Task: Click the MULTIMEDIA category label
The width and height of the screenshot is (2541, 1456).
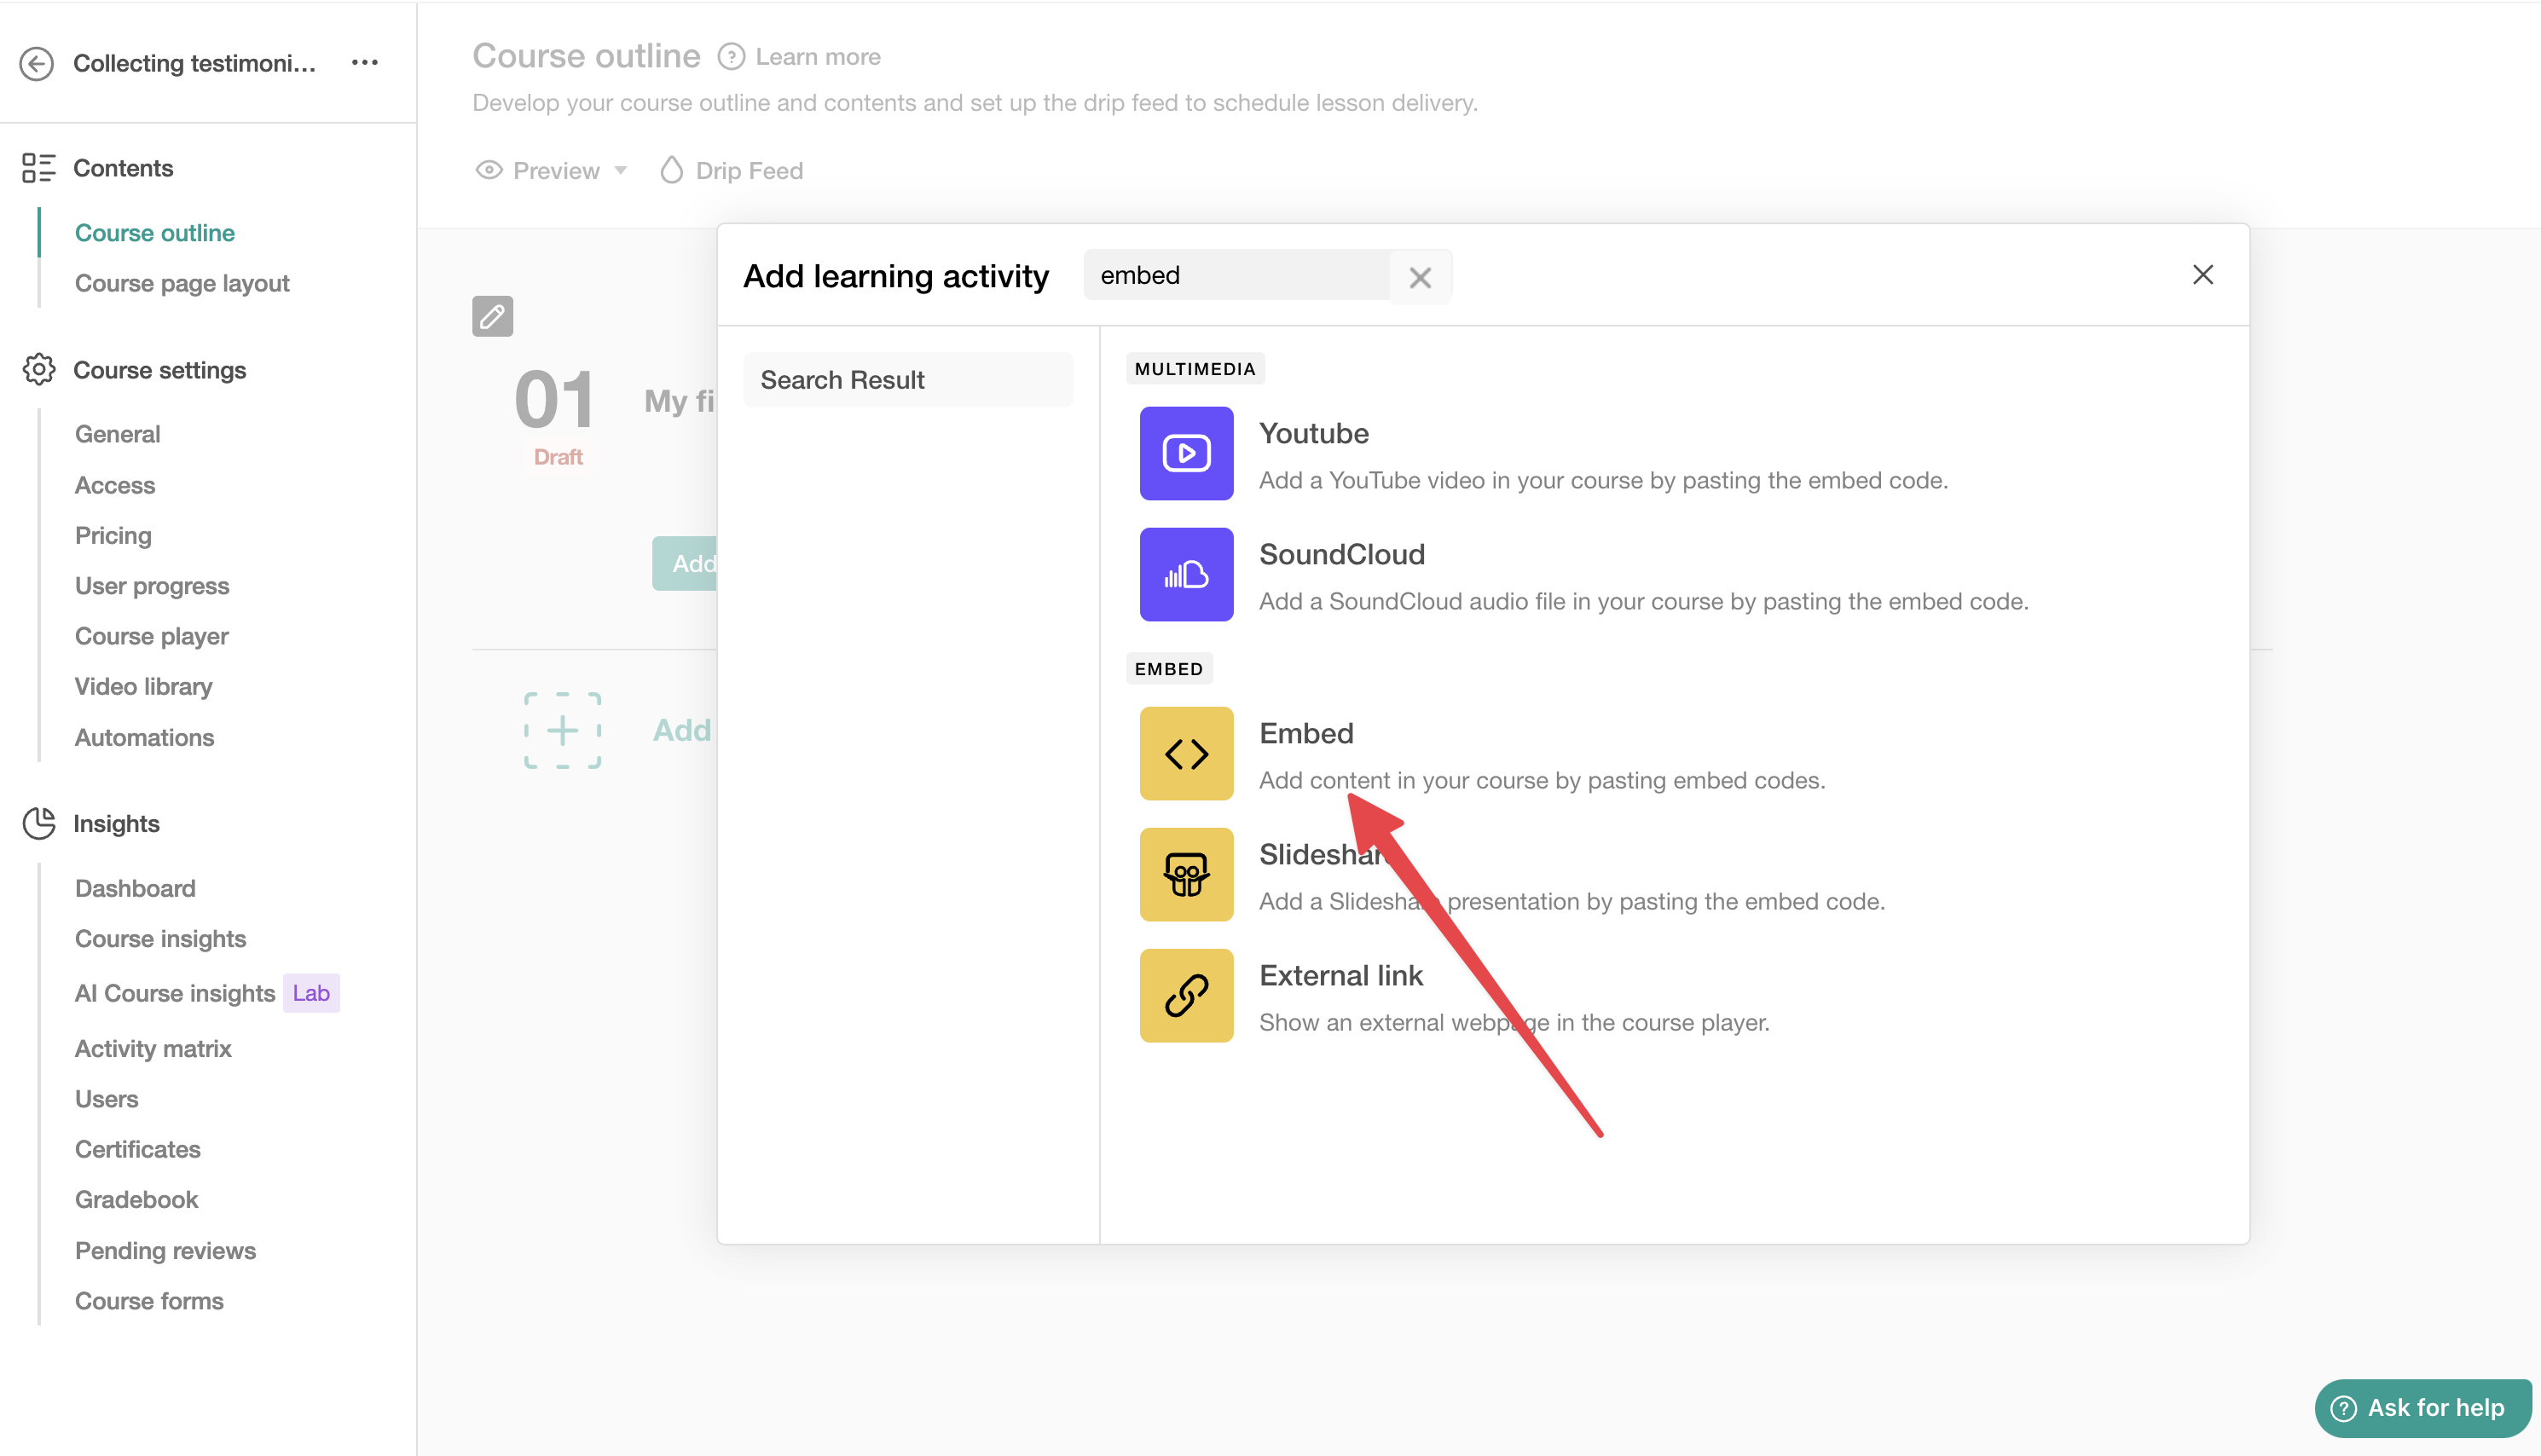Action: (x=1195, y=368)
